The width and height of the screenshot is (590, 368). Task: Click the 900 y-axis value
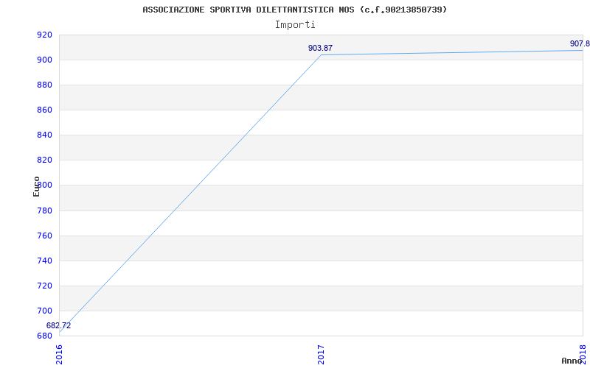point(44,60)
